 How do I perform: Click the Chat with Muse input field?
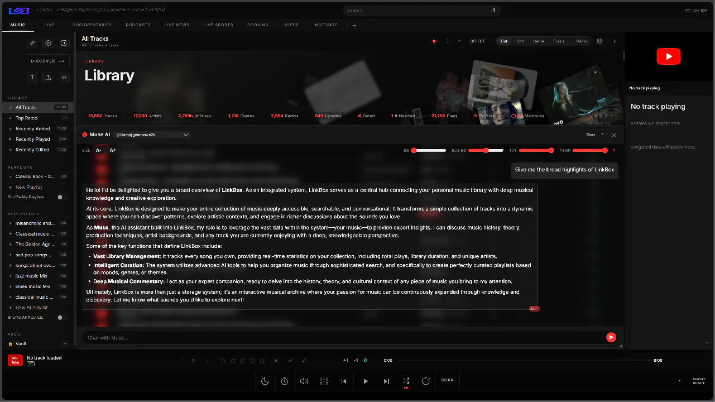point(344,338)
